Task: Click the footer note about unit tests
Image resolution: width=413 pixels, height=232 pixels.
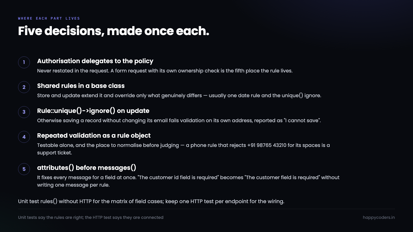Action: (91, 217)
